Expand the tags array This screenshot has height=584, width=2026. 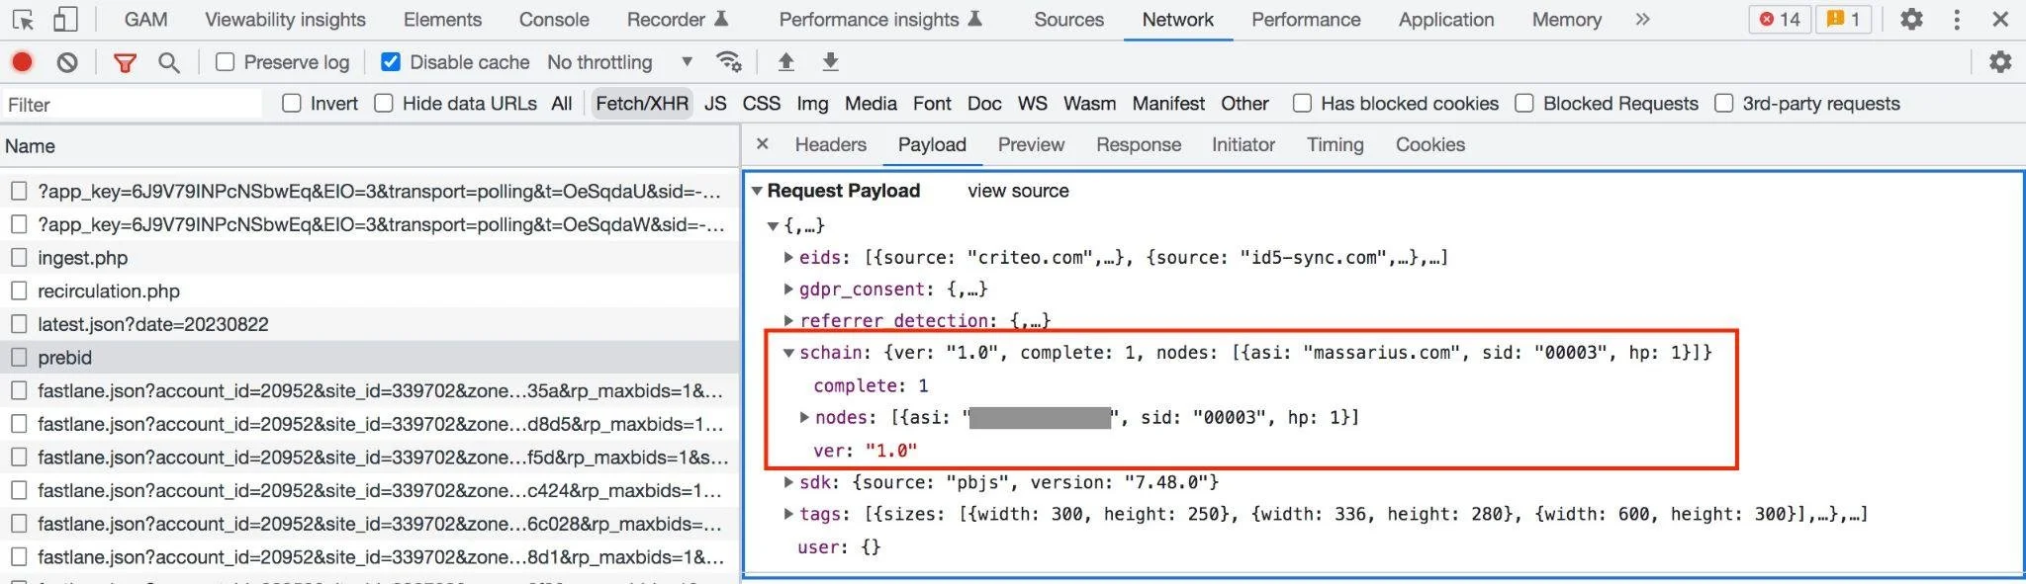pyautogui.click(x=788, y=514)
